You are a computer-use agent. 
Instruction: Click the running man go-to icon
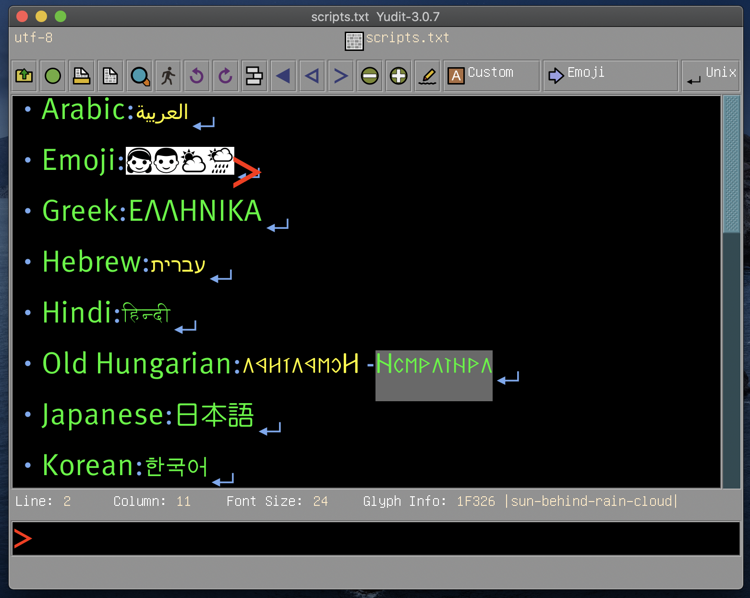(168, 76)
